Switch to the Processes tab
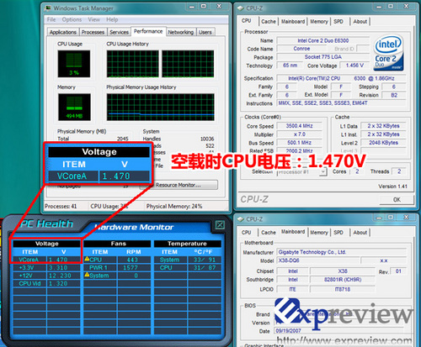The width and height of the screenshot is (421, 347). pyautogui.click(x=93, y=32)
